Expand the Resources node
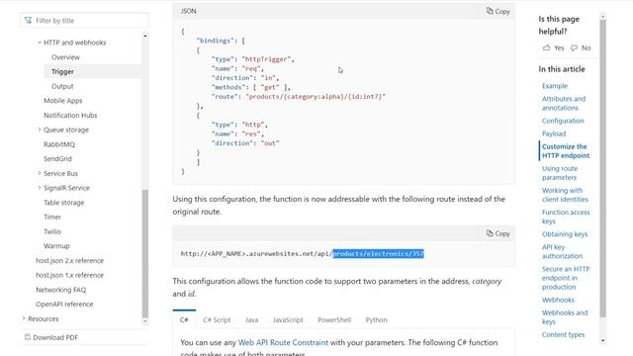This screenshot has height=356, width=633. (x=24, y=318)
